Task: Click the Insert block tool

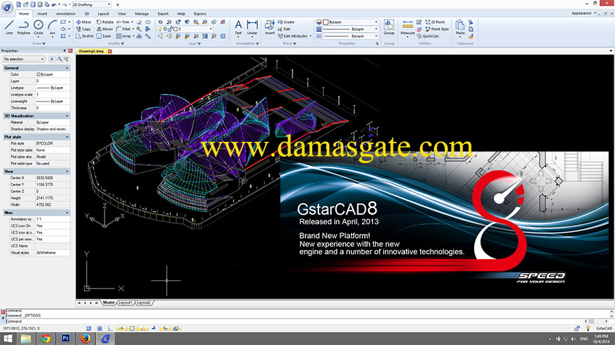Action: [269, 27]
